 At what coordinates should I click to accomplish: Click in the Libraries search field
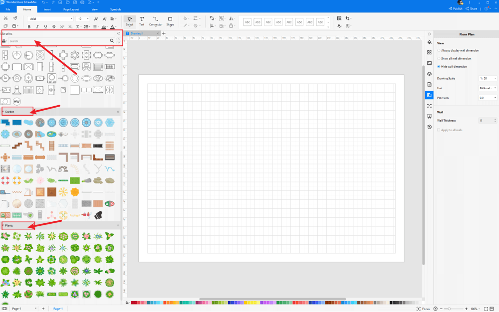(57, 41)
